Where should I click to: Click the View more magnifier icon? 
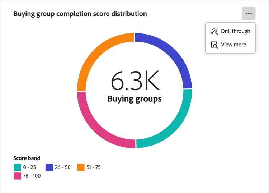click(x=214, y=45)
